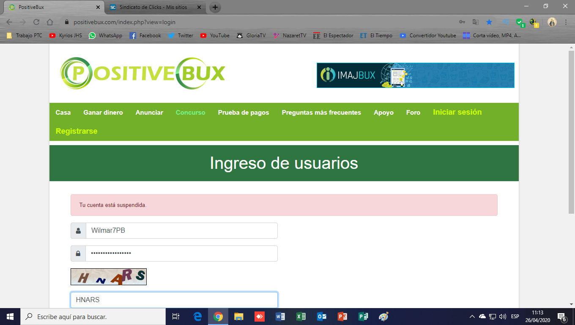Click the browser back arrow

9,22
